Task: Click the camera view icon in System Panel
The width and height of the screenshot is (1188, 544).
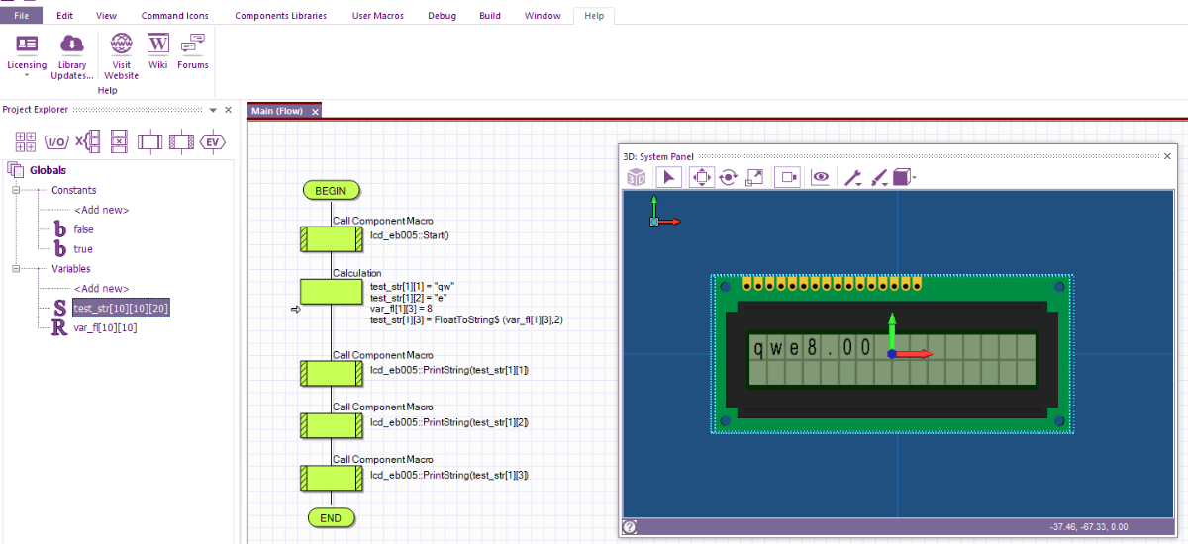Action: coord(788,177)
